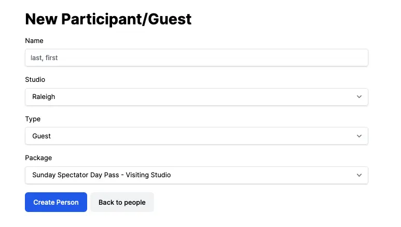The image size is (401, 227).
Task: Click the "last, first" placeholder text
Action: (45, 58)
